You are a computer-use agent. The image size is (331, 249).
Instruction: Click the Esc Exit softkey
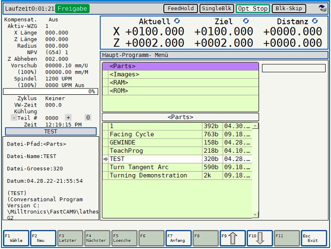coord(314,238)
